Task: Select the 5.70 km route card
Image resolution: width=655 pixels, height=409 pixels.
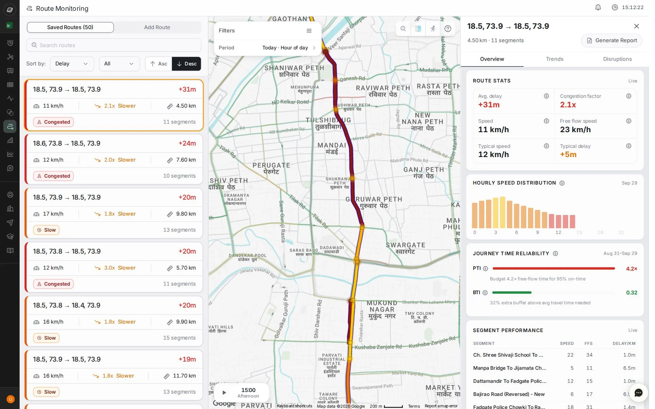Action: 114,267
